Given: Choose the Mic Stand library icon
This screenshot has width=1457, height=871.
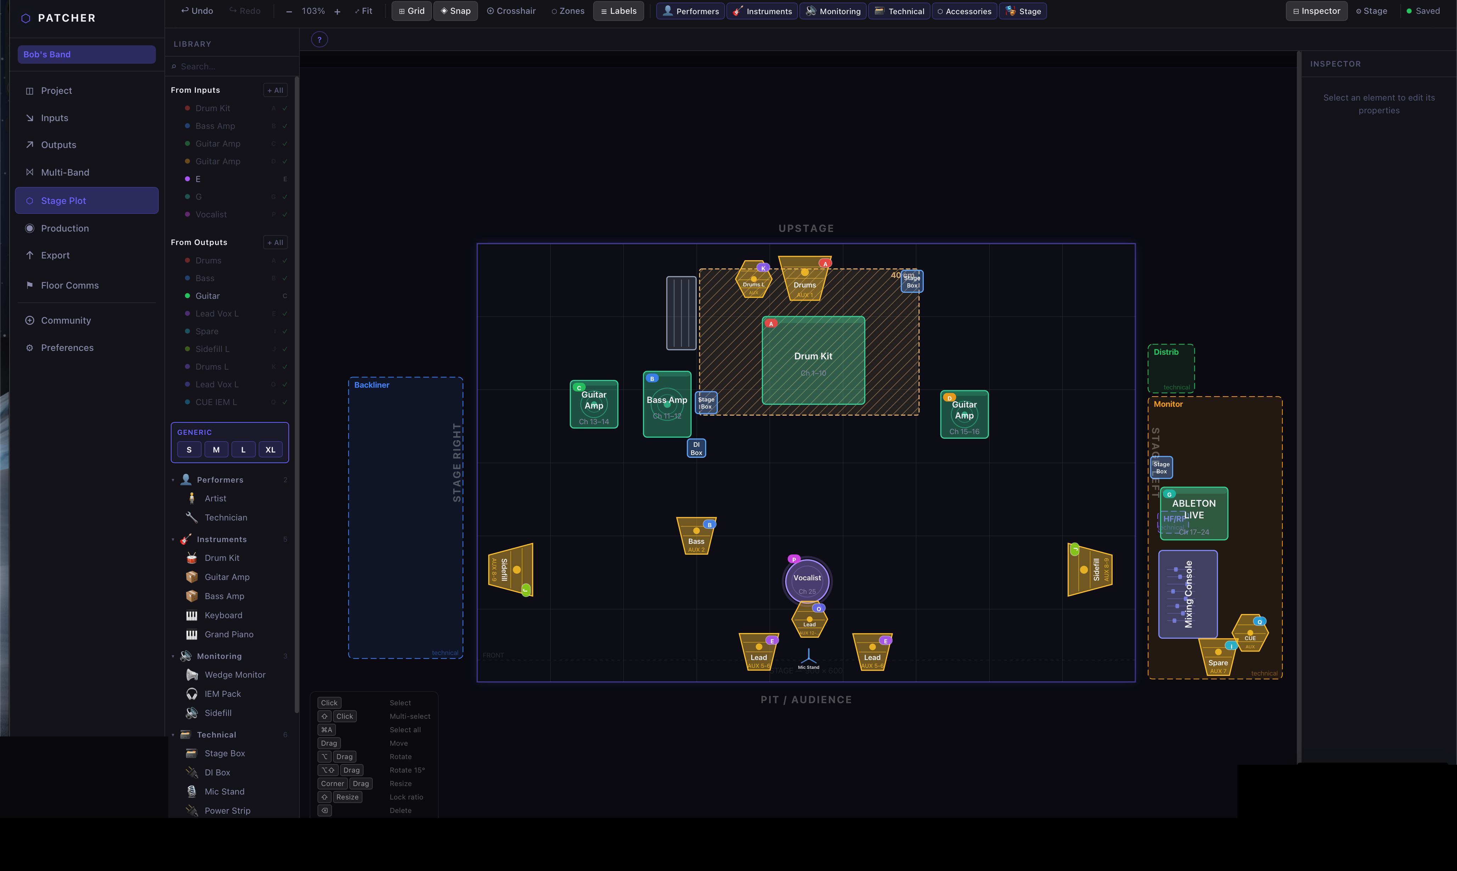Looking at the screenshot, I should coord(191,792).
